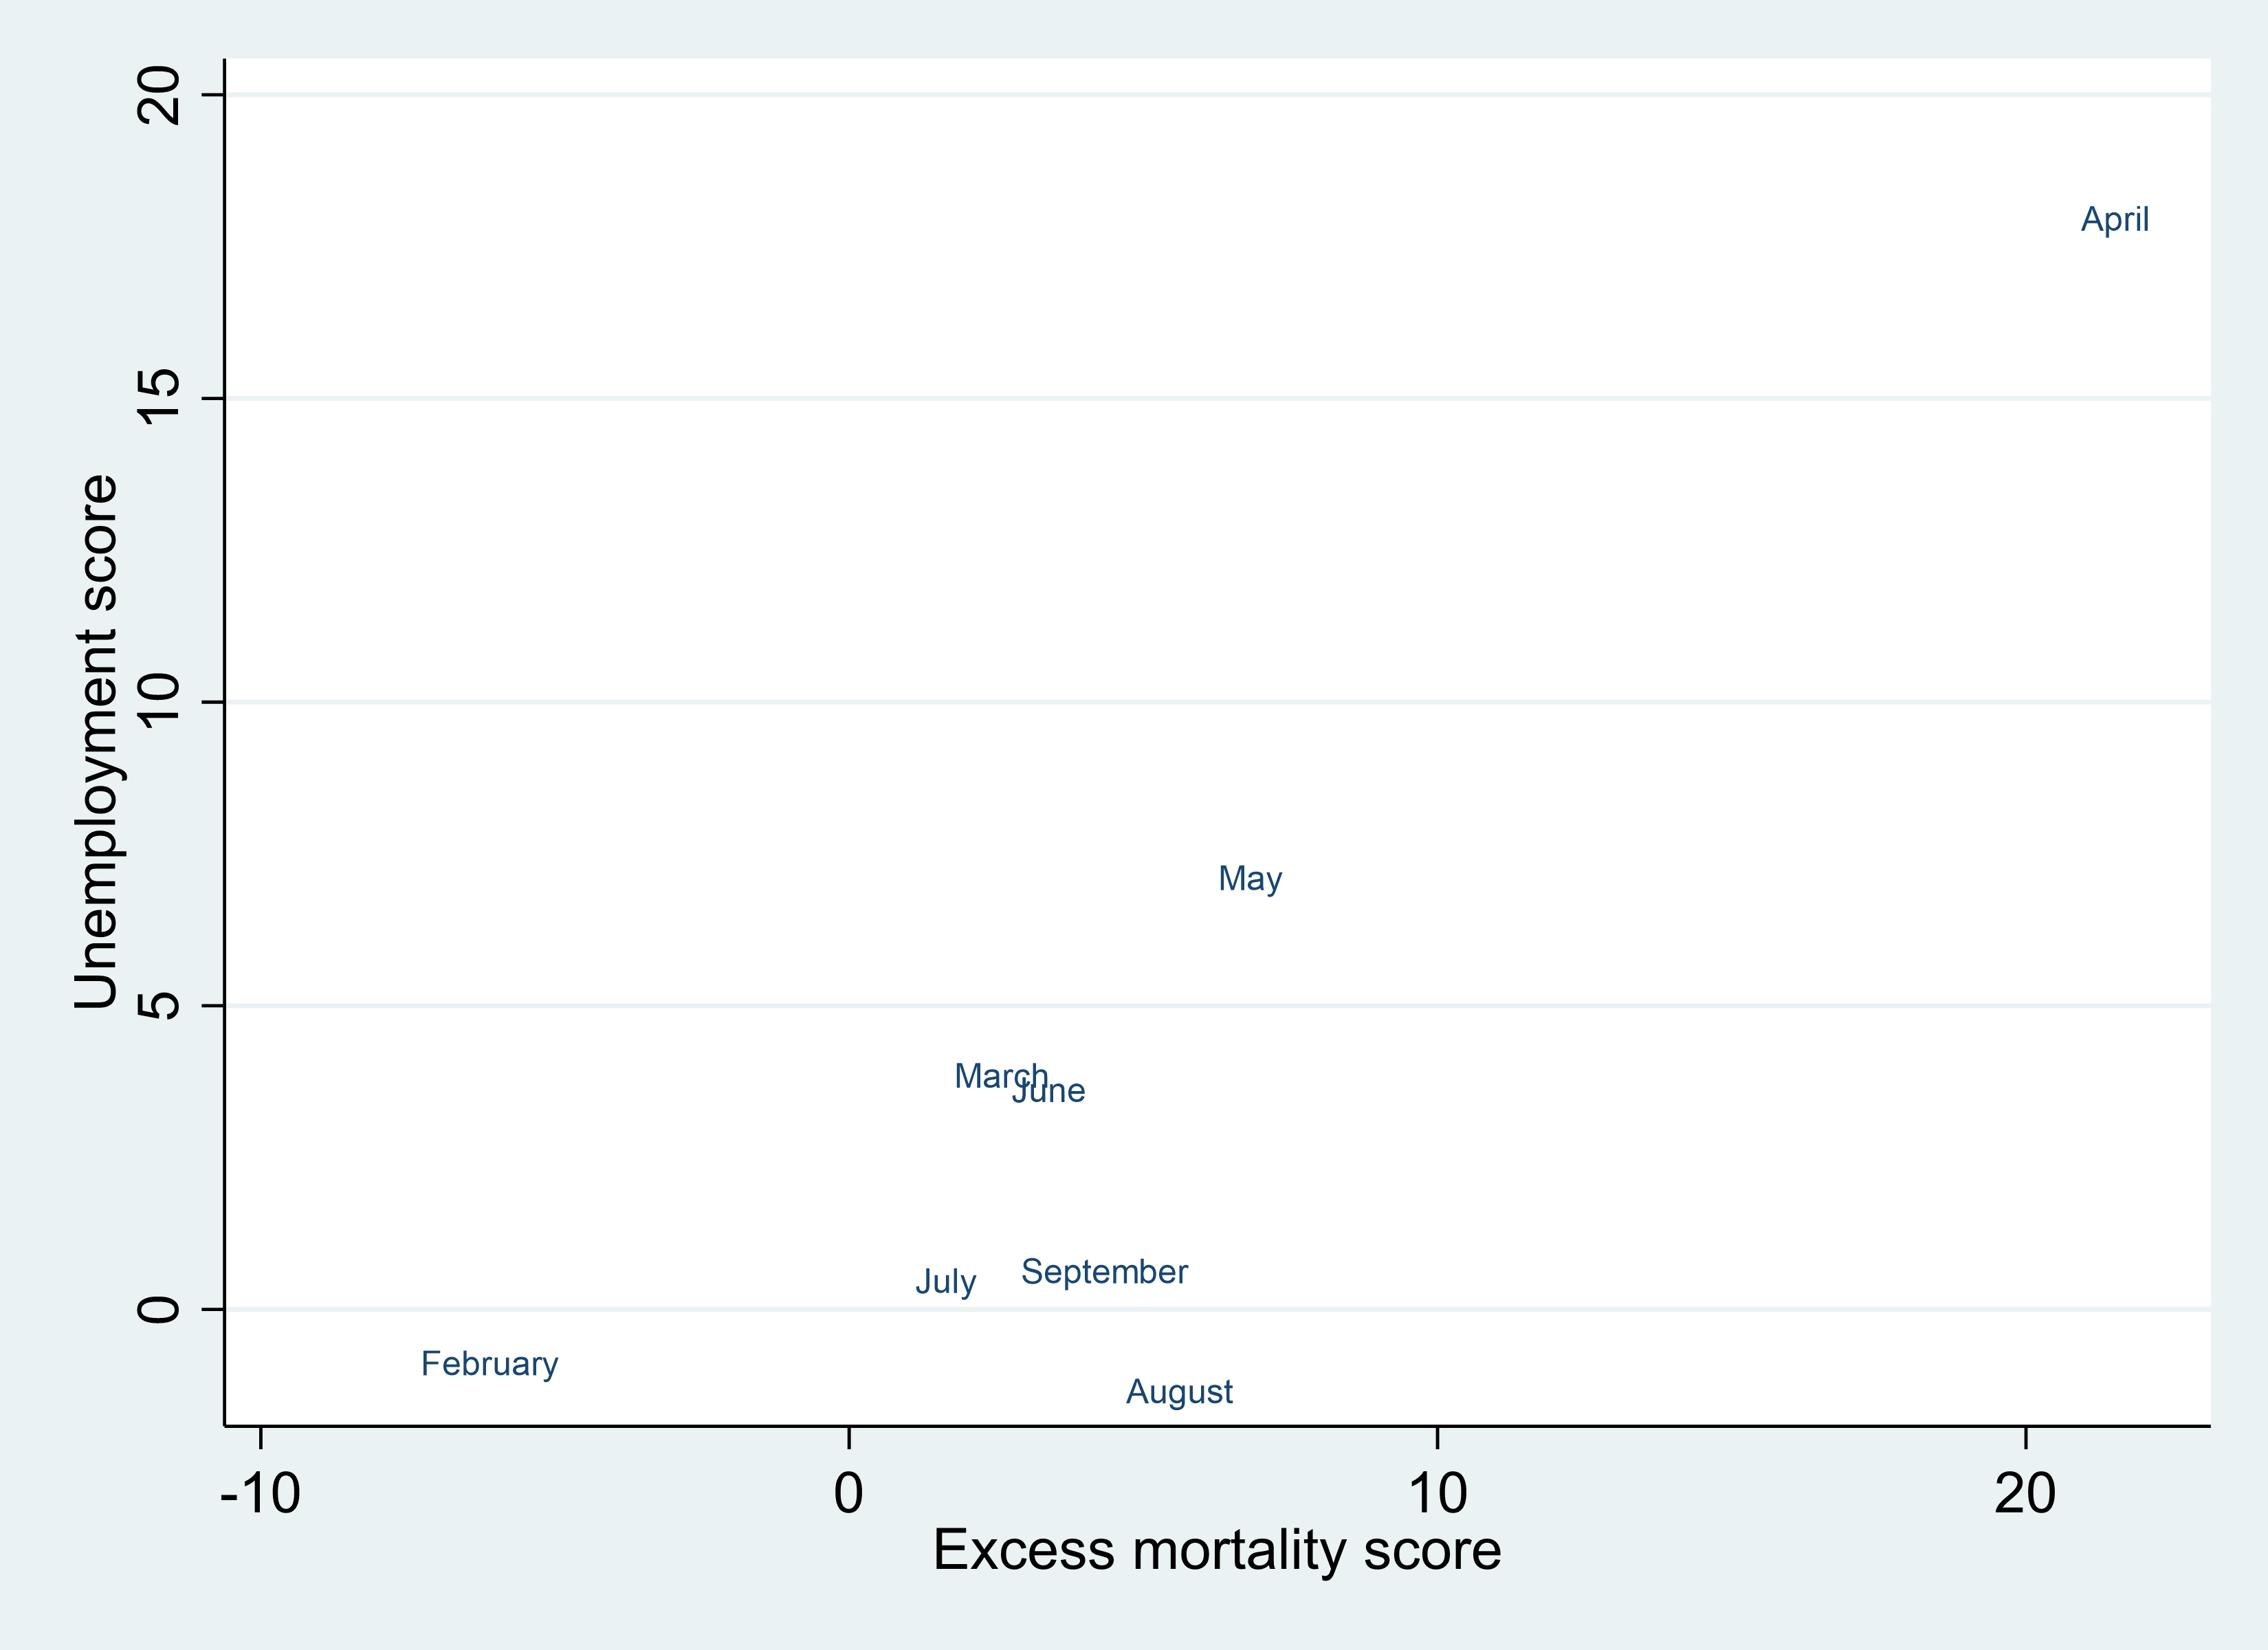Click the 10 tick label on y-axis
Viewport: 2268px width, 1650px height.
click(160, 701)
